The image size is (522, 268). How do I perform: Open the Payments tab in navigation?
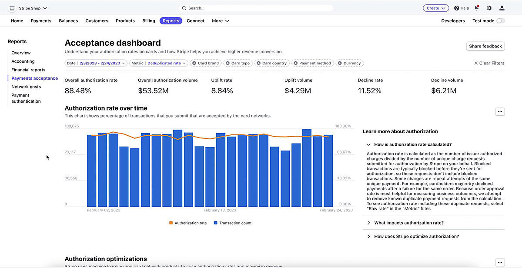tap(41, 21)
